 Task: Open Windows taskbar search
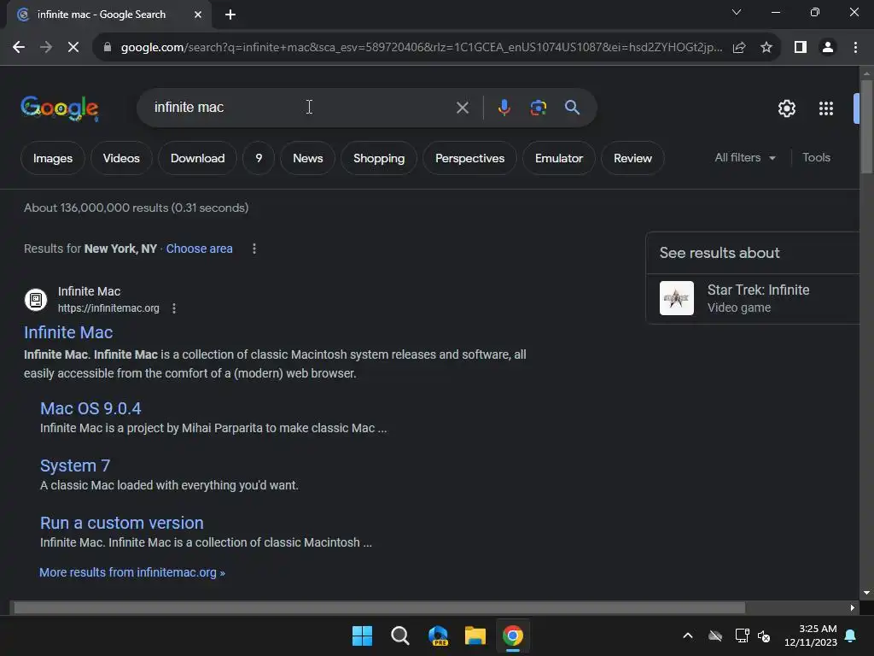399,635
